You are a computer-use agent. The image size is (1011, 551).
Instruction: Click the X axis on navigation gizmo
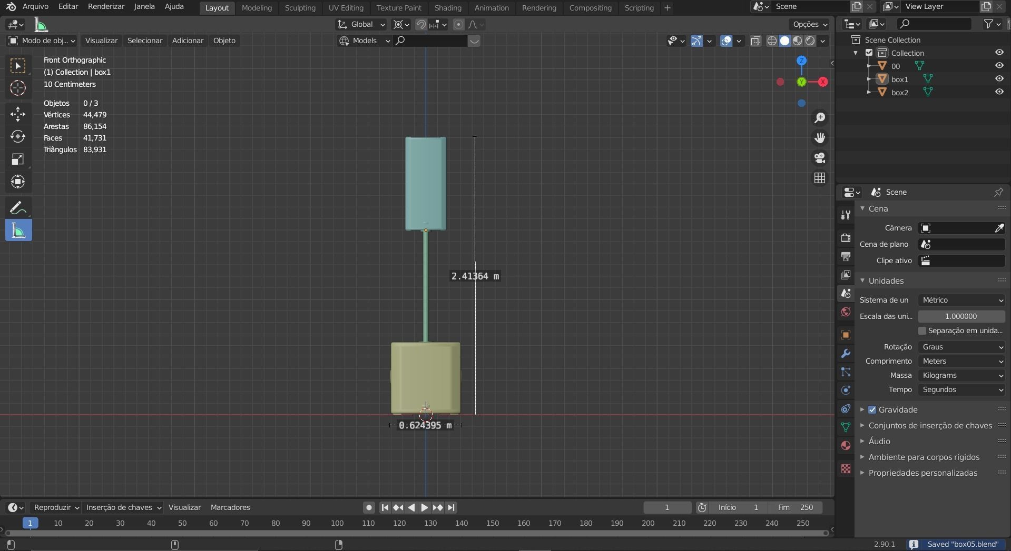click(x=822, y=82)
